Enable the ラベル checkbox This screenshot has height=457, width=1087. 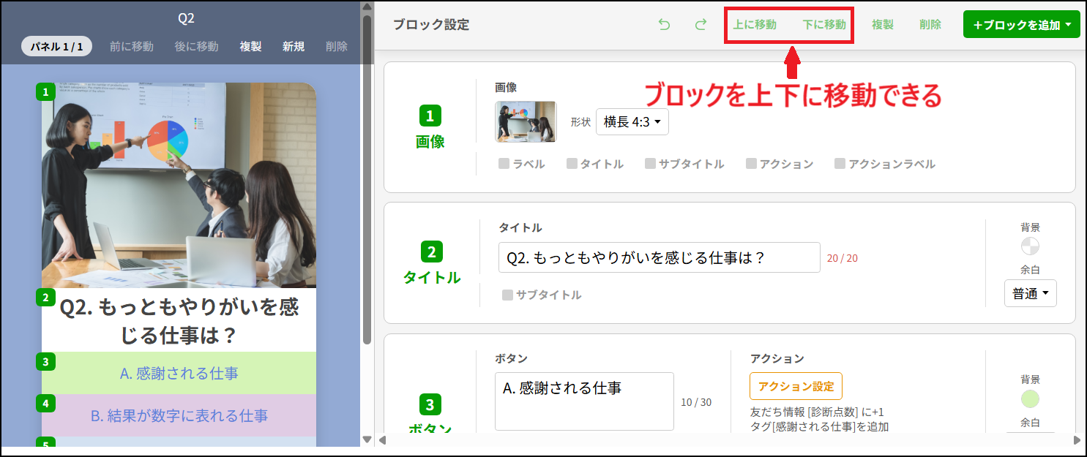click(504, 164)
